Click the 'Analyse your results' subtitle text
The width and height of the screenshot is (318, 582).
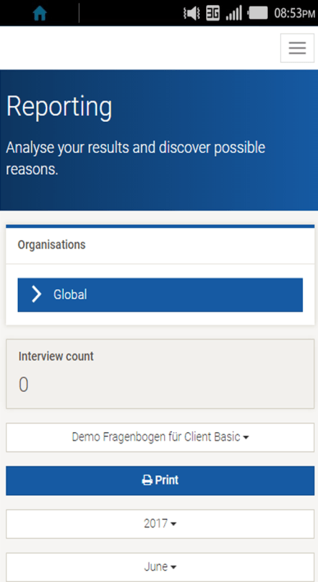pyautogui.click(x=136, y=158)
